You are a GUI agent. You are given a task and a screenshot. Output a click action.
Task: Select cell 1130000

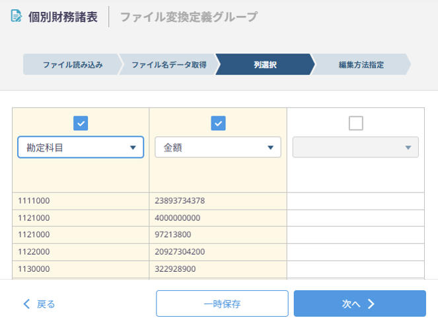click(x=81, y=269)
